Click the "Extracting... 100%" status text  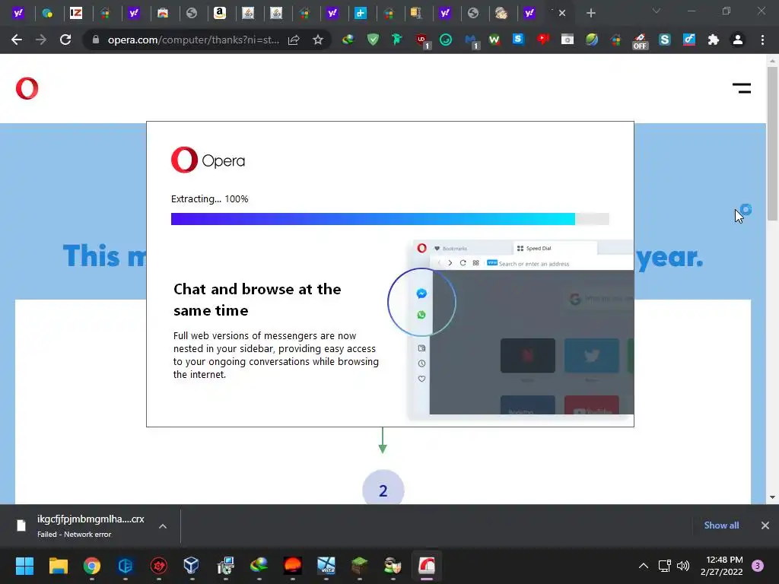210,199
